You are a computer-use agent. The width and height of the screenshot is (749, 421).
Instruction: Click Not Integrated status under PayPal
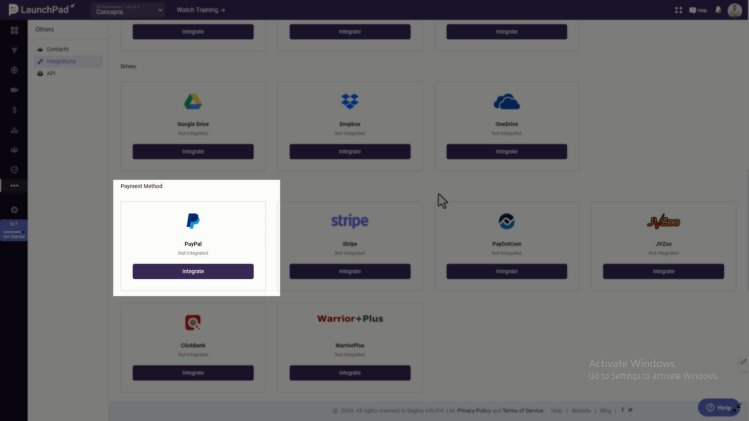tap(193, 253)
